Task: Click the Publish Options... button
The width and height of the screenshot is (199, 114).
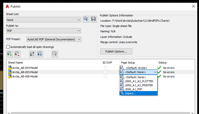Action: [116, 51]
